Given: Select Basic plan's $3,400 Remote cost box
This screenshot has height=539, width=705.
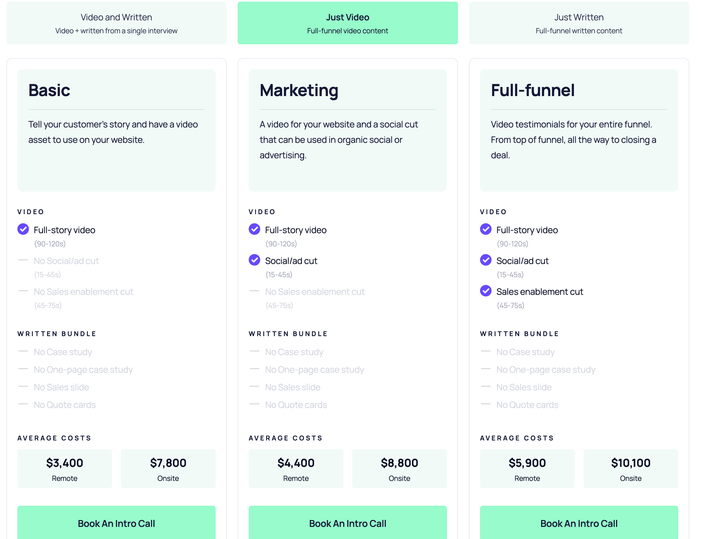Looking at the screenshot, I should (x=64, y=468).
